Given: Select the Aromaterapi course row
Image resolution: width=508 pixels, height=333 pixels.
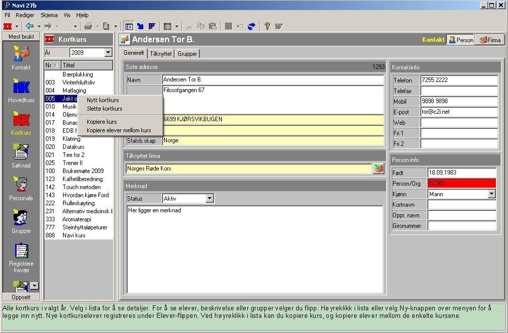Looking at the screenshot, I should coord(78,219).
